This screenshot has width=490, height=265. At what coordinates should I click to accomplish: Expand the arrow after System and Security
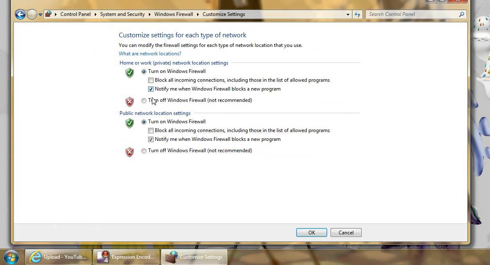[x=149, y=14]
